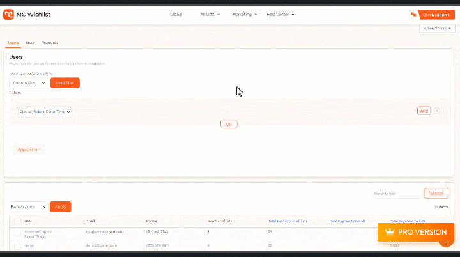Image resolution: width=460 pixels, height=257 pixels.
Task: Remove the filter row with X icon
Action: coord(437,111)
